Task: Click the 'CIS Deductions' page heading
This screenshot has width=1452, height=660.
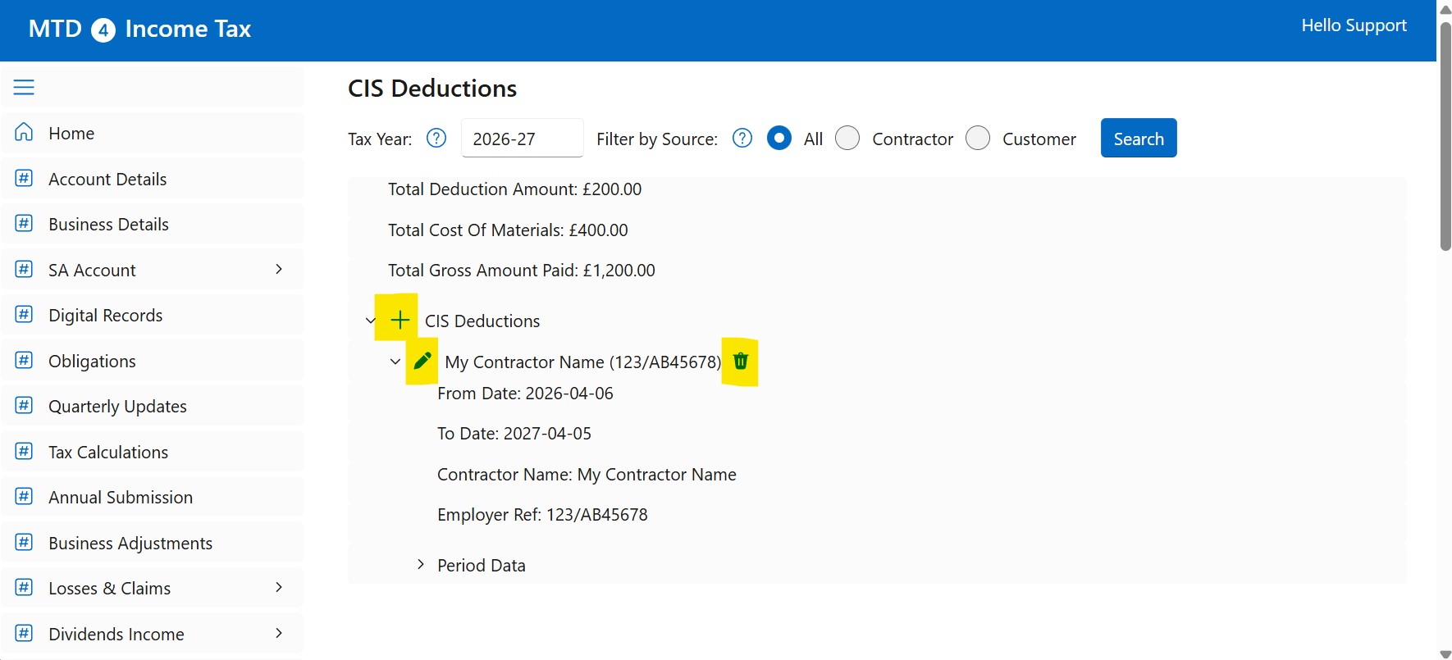Action: 432,89
